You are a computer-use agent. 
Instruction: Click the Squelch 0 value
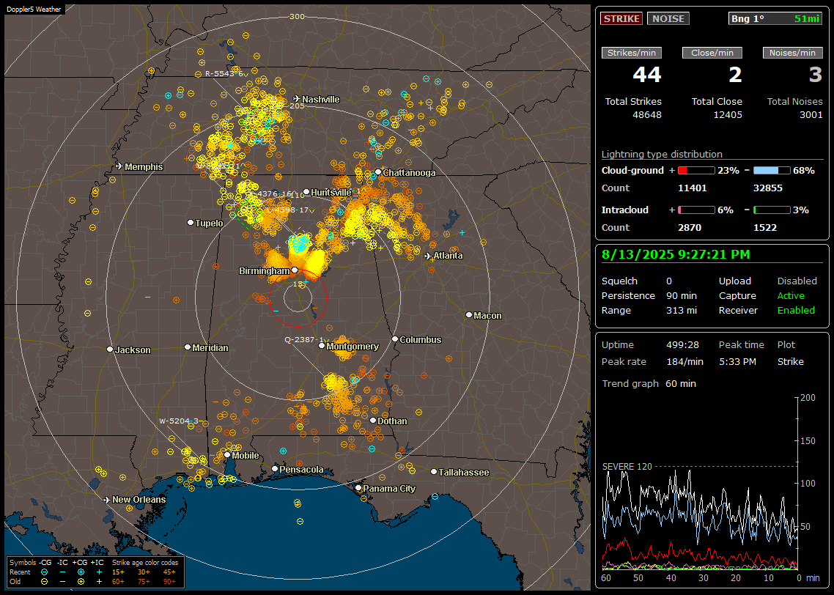point(669,281)
